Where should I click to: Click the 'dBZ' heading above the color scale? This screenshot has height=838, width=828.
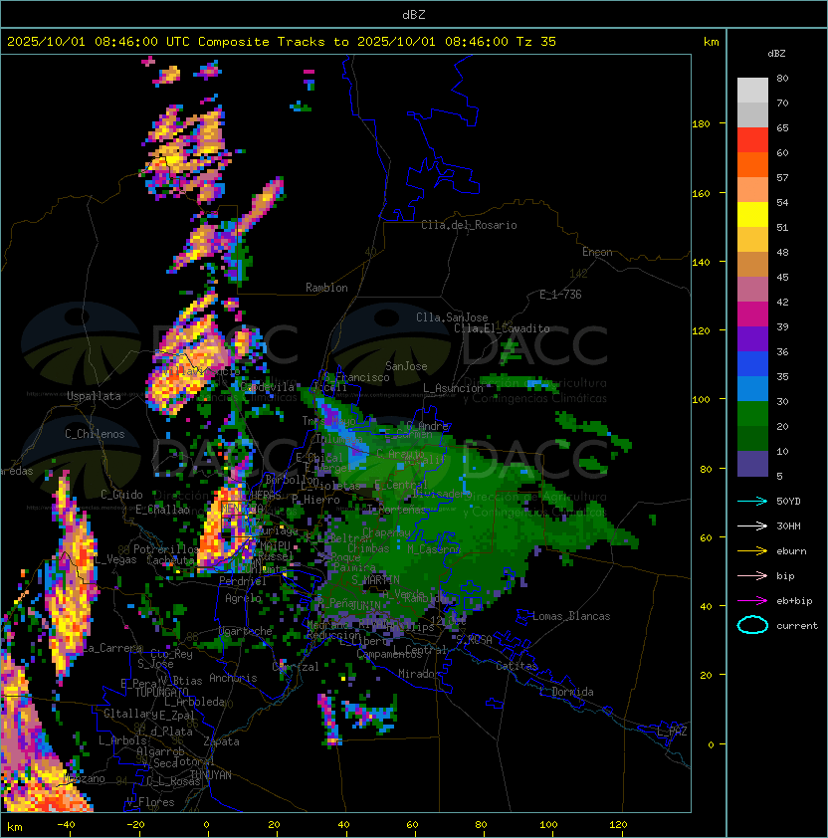pyautogui.click(x=776, y=54)
